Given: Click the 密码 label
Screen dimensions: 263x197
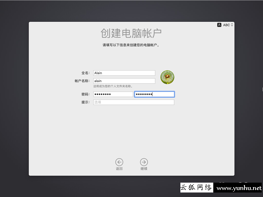Looking at the screenshot, I should tap(85, 94).
